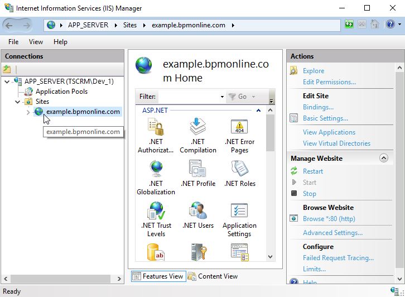Select Application Pools in the tree

coord(61,92)
